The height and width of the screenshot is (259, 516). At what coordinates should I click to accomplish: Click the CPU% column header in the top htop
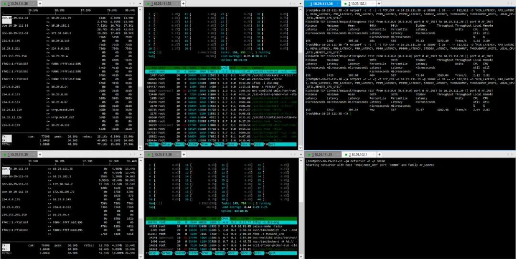point(224,67)
